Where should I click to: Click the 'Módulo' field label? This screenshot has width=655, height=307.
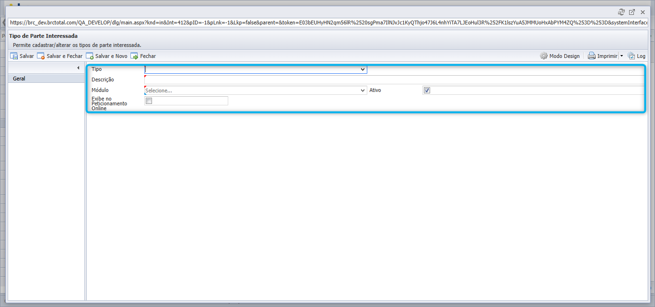pos(100,90)
